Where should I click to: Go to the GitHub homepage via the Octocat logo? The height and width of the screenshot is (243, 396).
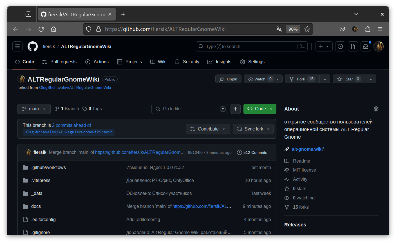[x=33, y=46]
